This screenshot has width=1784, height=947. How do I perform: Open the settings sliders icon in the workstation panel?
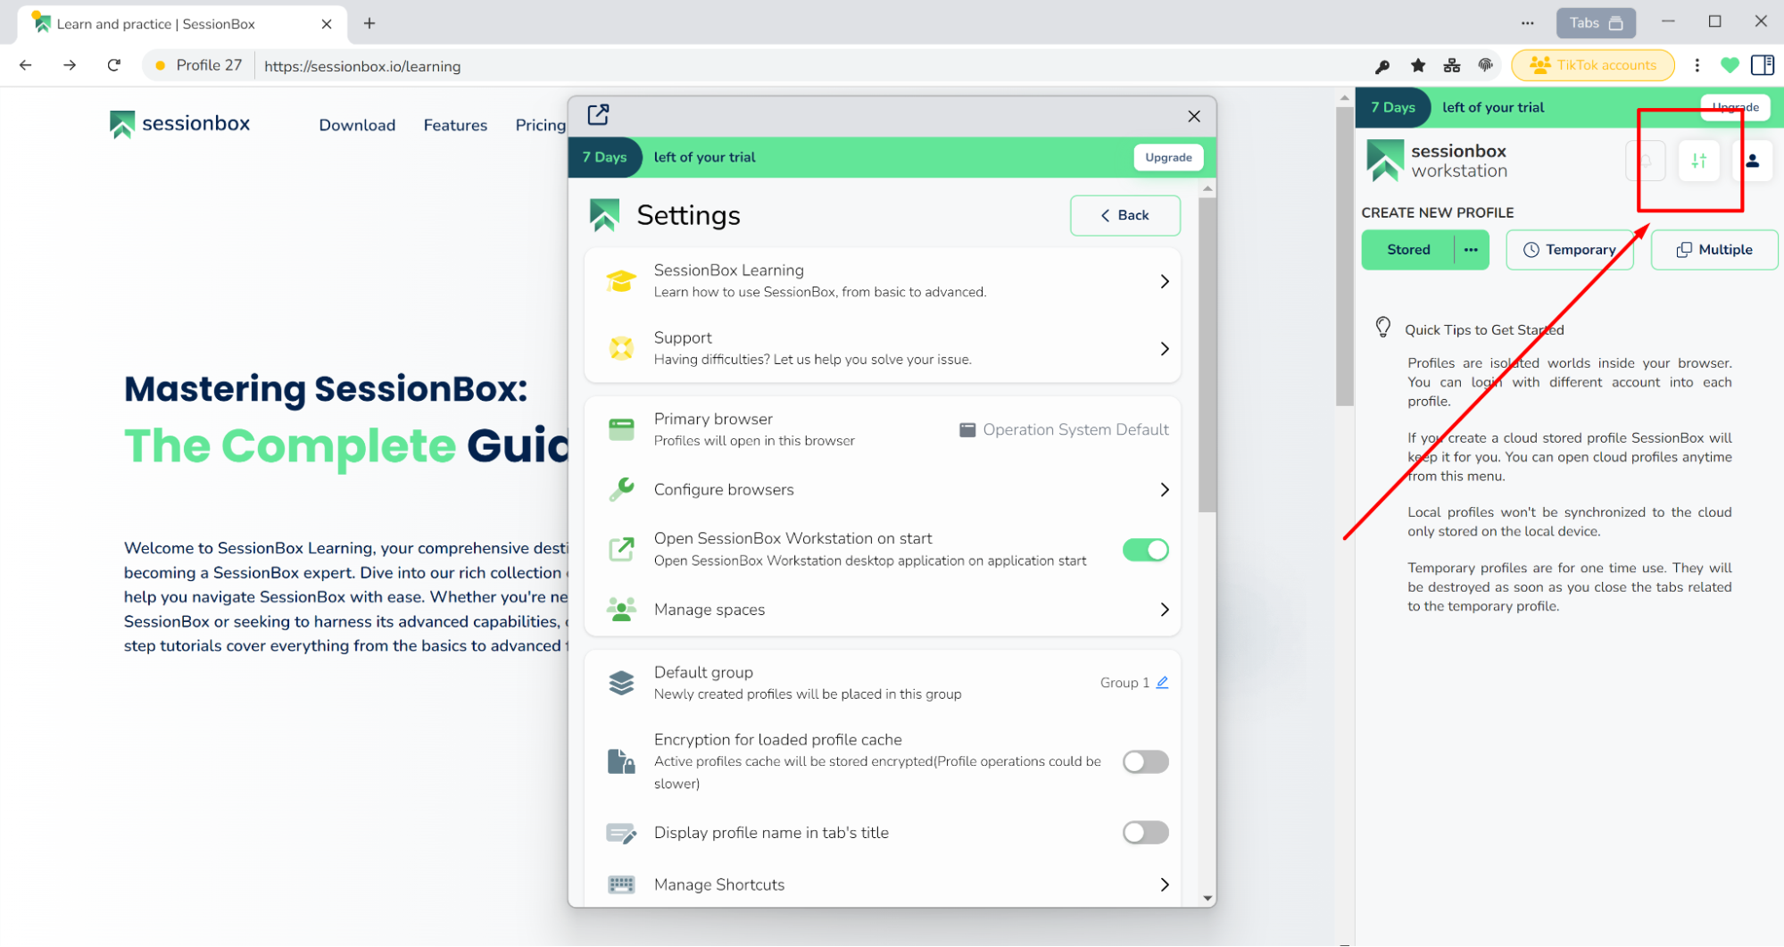[x=1698, y=162]
